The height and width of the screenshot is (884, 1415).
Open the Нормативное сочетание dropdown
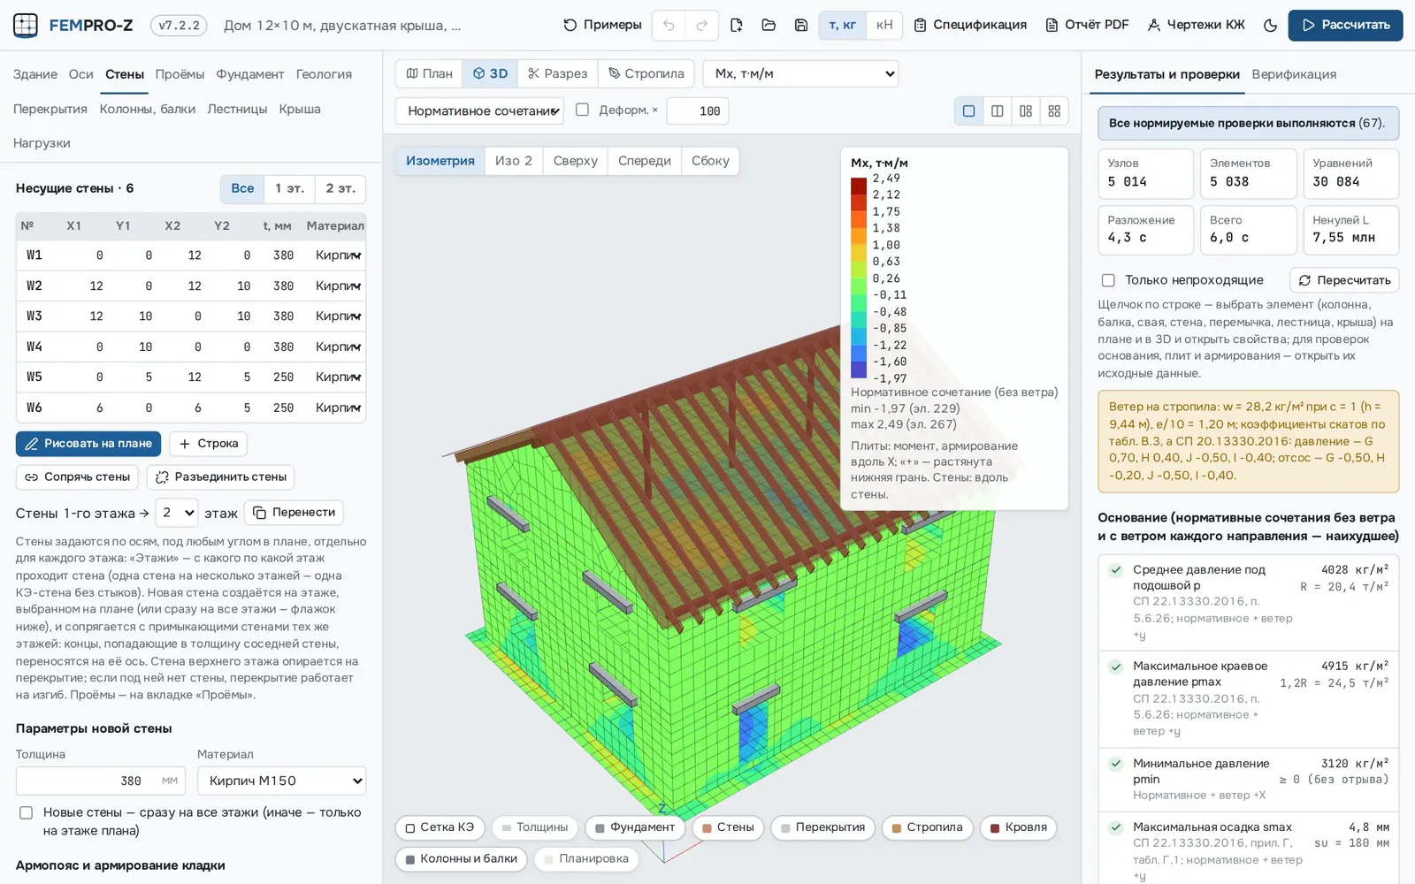[x=480, y=111]
